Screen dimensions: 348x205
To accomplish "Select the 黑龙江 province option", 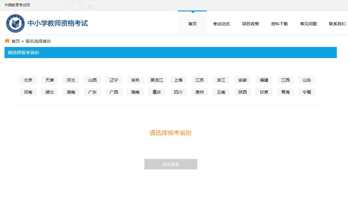I will pos(156,80).
